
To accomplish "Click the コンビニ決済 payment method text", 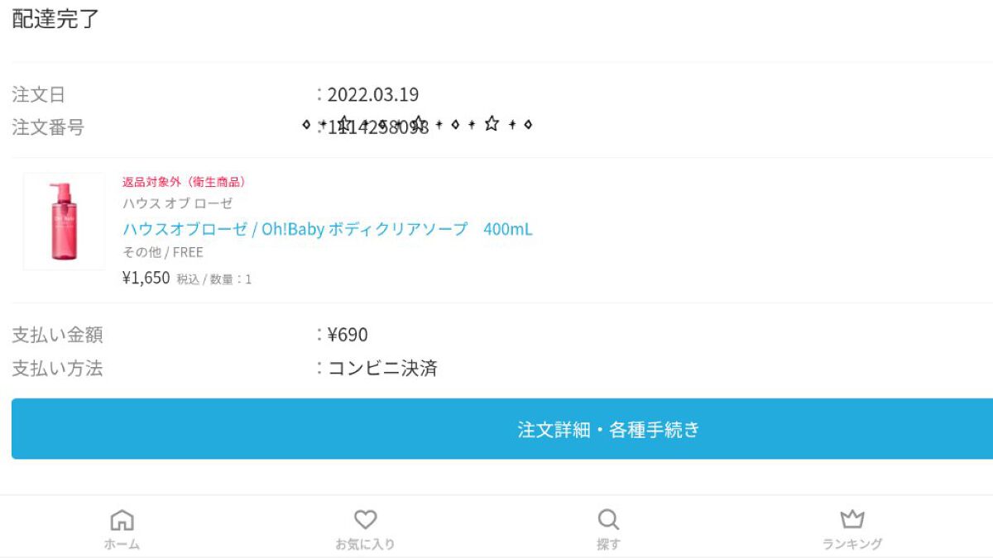I will tap(382, 368).
